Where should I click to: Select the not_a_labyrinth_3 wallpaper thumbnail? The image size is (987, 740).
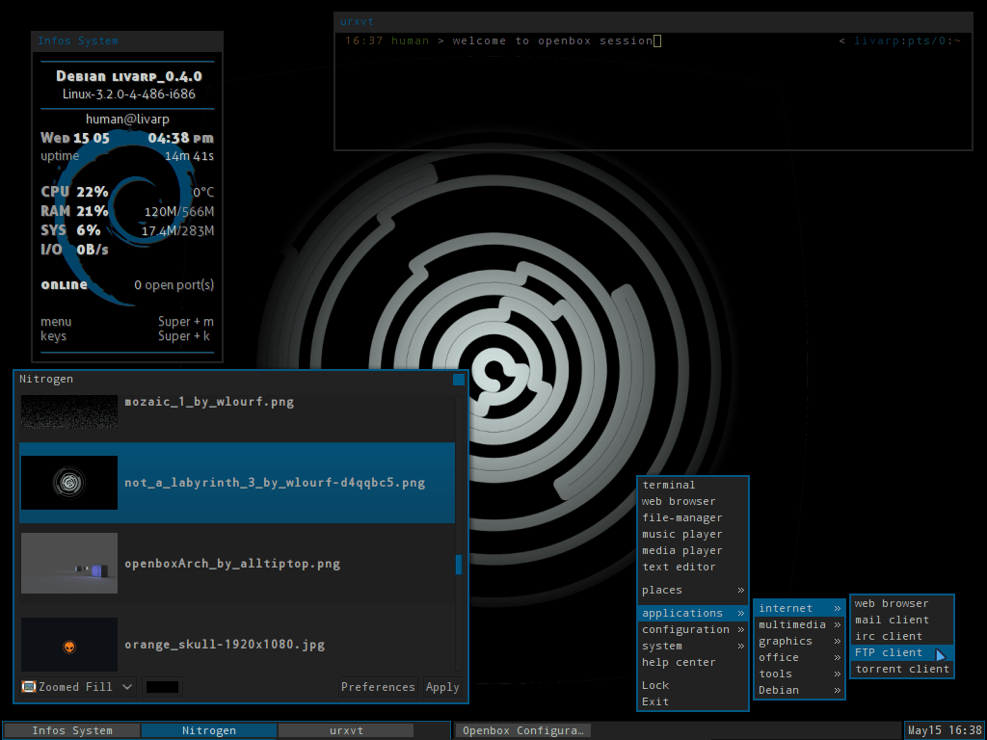[69, 483]
